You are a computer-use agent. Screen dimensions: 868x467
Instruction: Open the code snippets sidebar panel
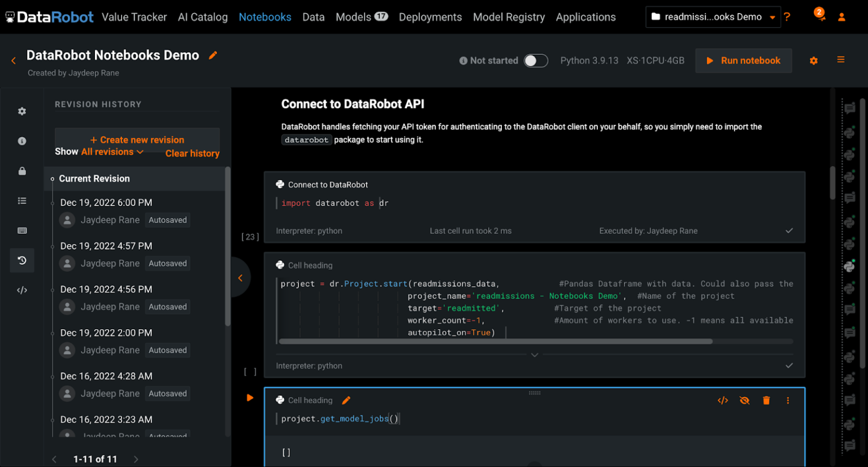[21, 290]
